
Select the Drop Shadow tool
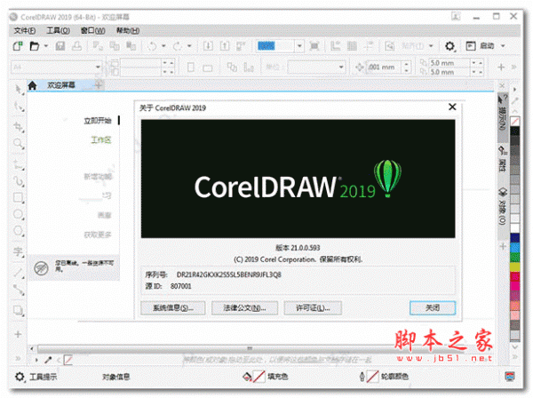(x=19, y=310)
